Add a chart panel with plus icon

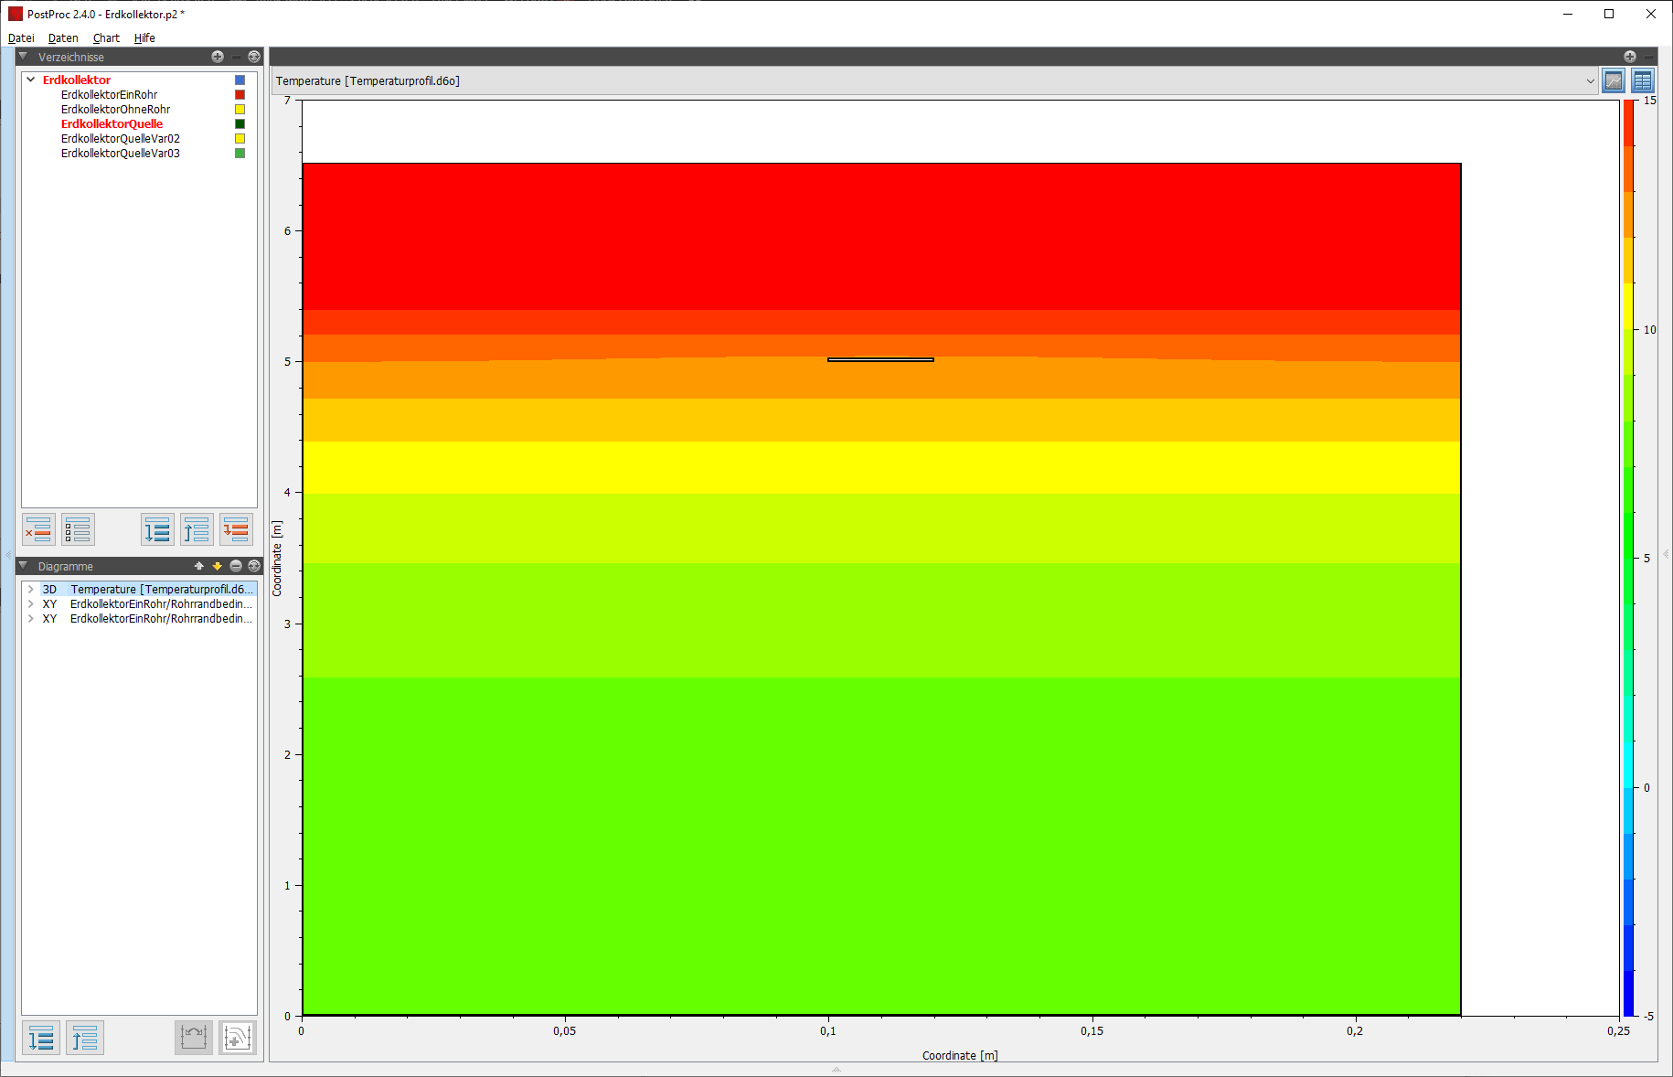1630,57
